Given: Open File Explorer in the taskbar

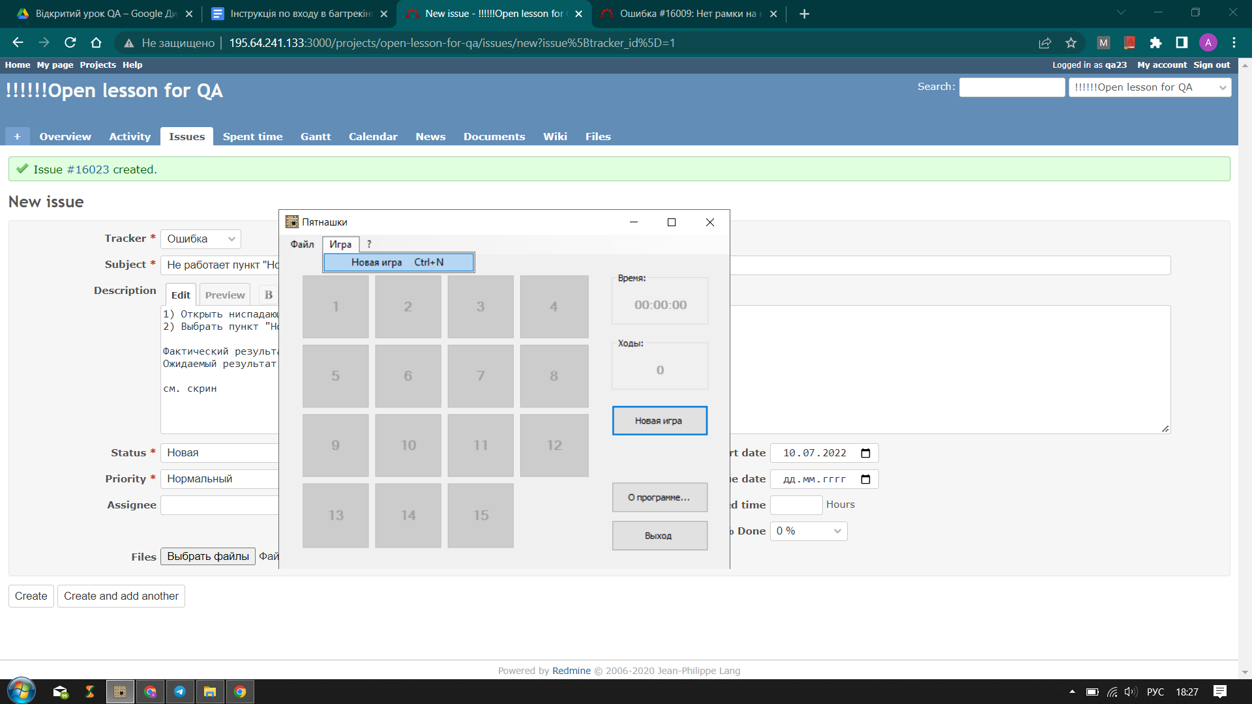Looking at the screenshot, I should 210,692.
